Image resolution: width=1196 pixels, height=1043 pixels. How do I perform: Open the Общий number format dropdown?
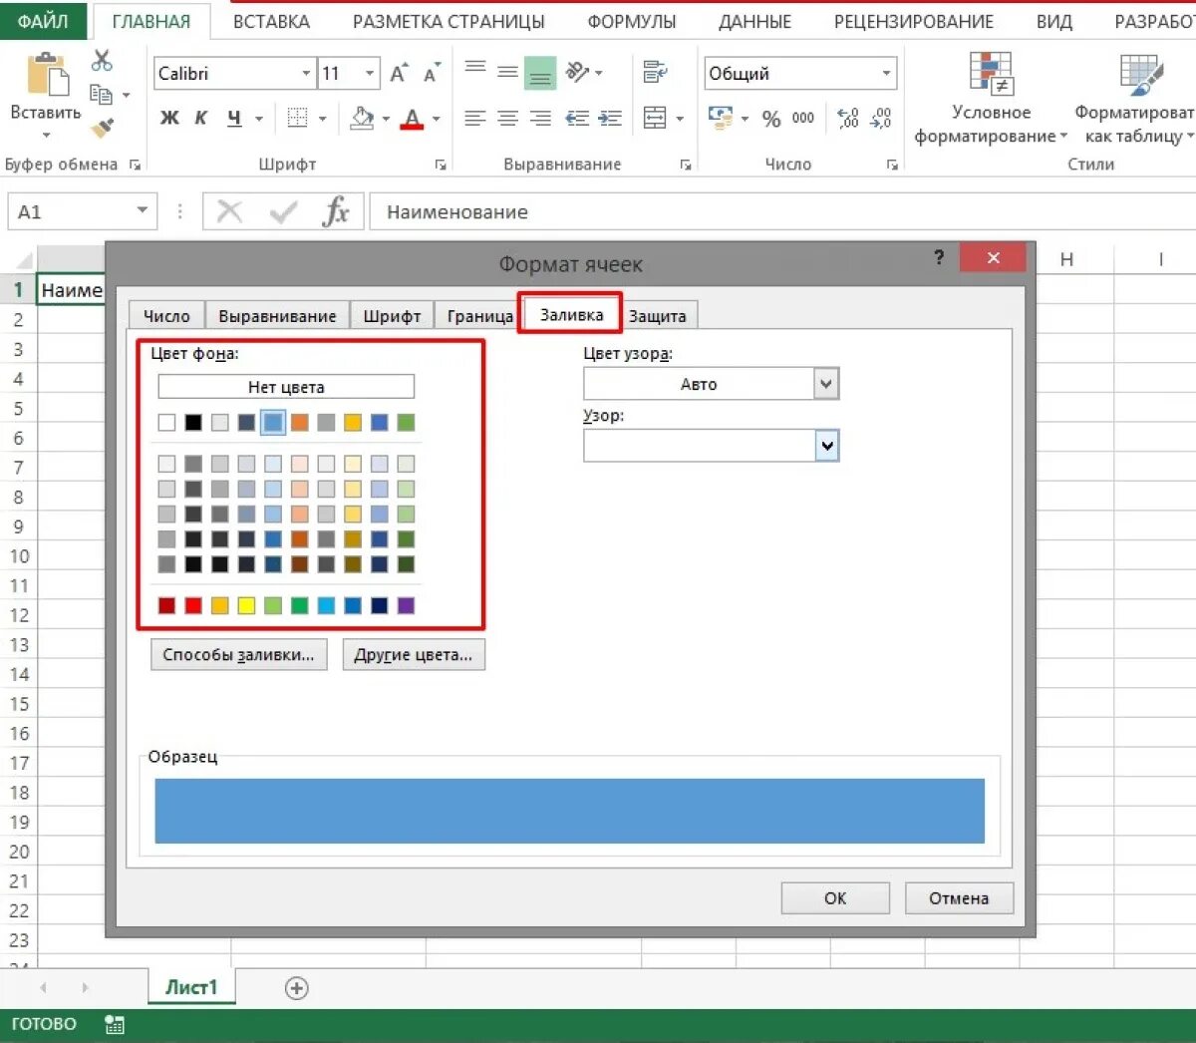pos(886,74)
